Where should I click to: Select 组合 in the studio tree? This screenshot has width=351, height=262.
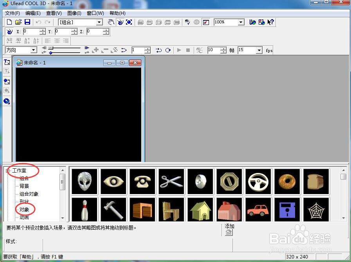point(24,178)
